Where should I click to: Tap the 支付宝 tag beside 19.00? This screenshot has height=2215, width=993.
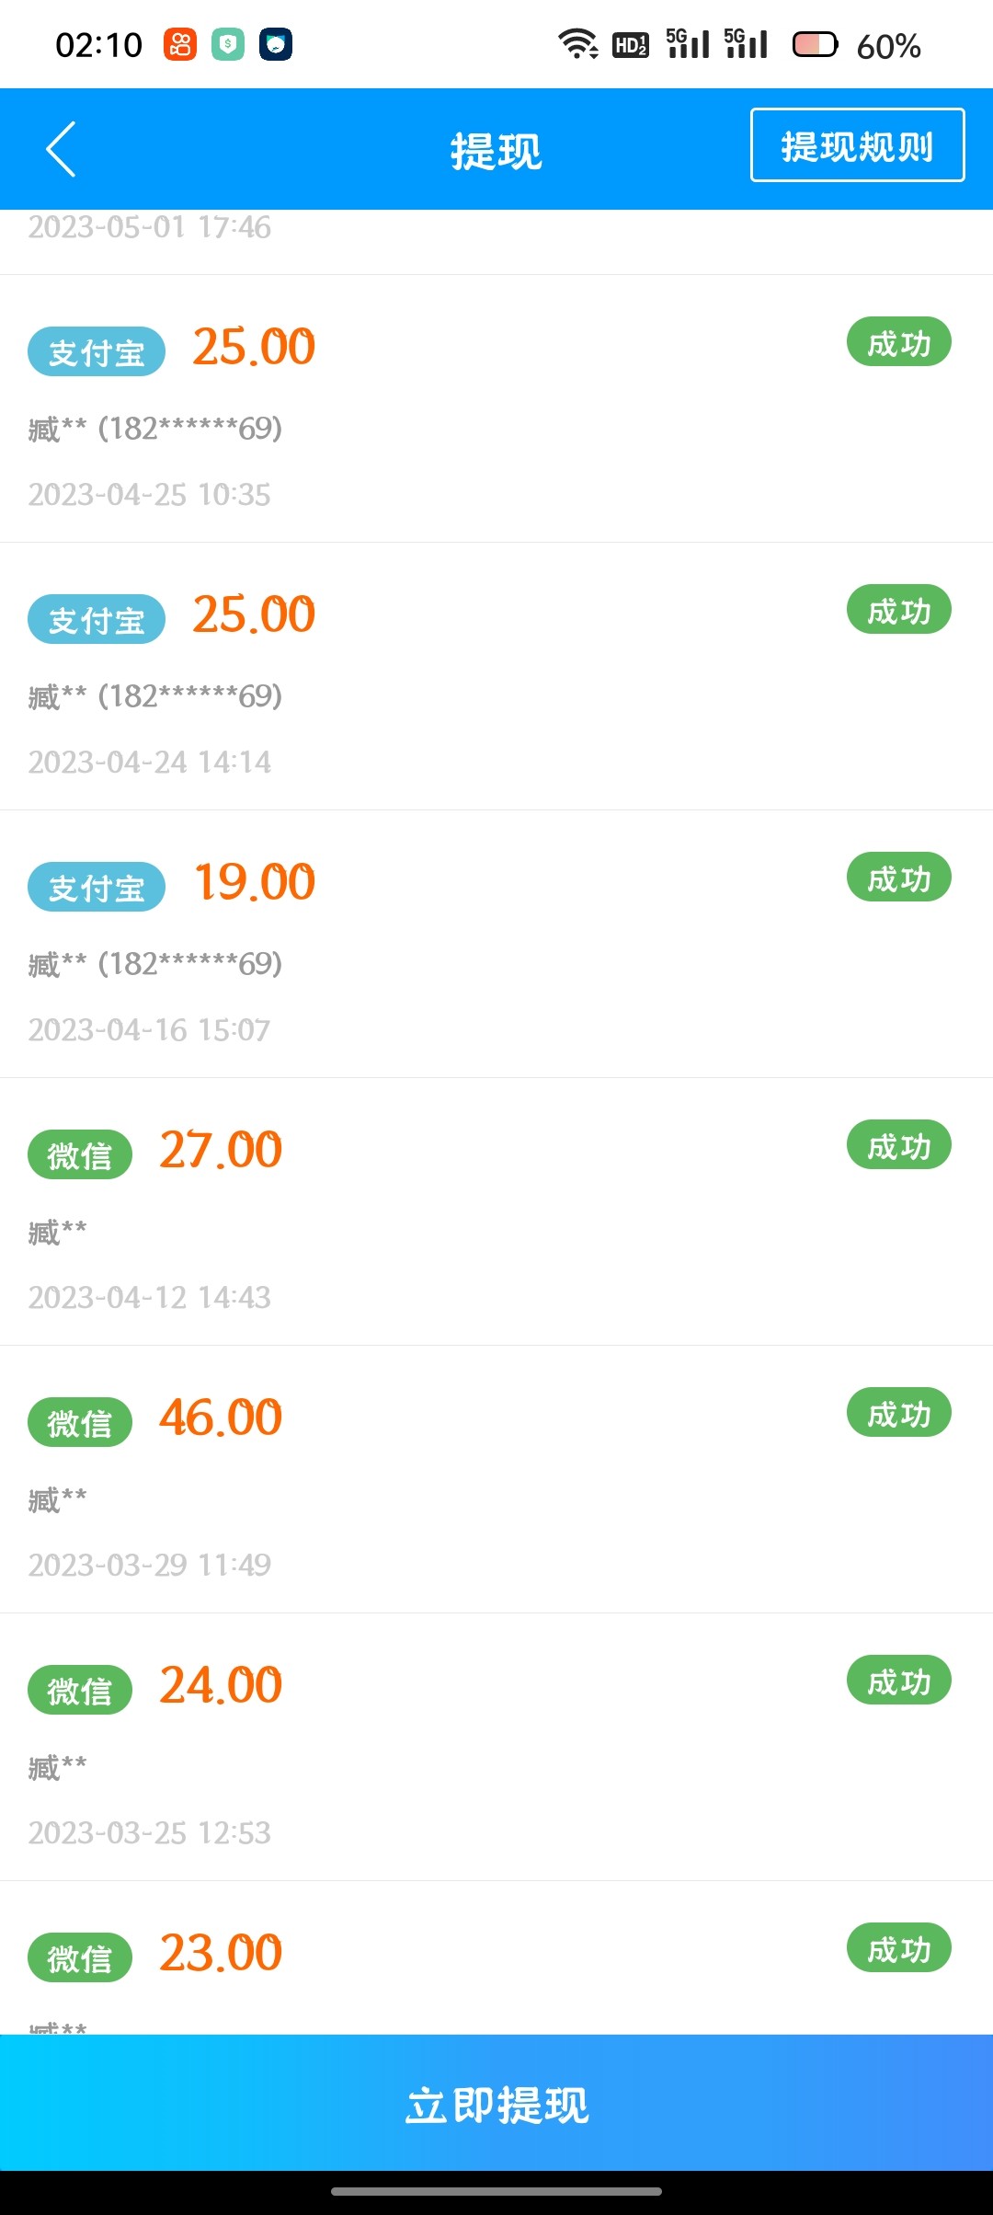pos(97,888)
